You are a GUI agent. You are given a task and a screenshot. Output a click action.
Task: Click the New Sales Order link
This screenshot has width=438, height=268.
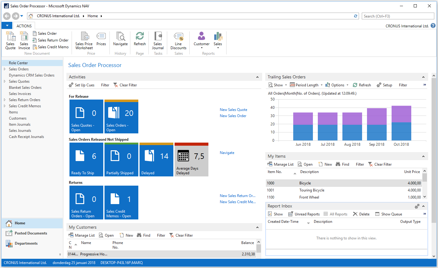pyautogui.click(x=233, y=116)
